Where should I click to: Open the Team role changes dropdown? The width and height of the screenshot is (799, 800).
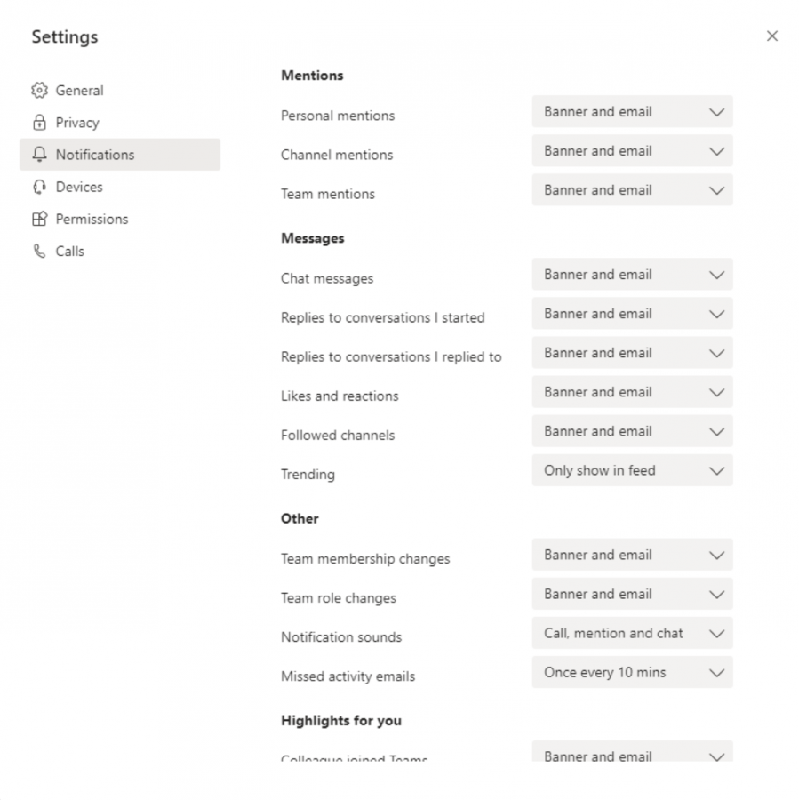(632, 594)
